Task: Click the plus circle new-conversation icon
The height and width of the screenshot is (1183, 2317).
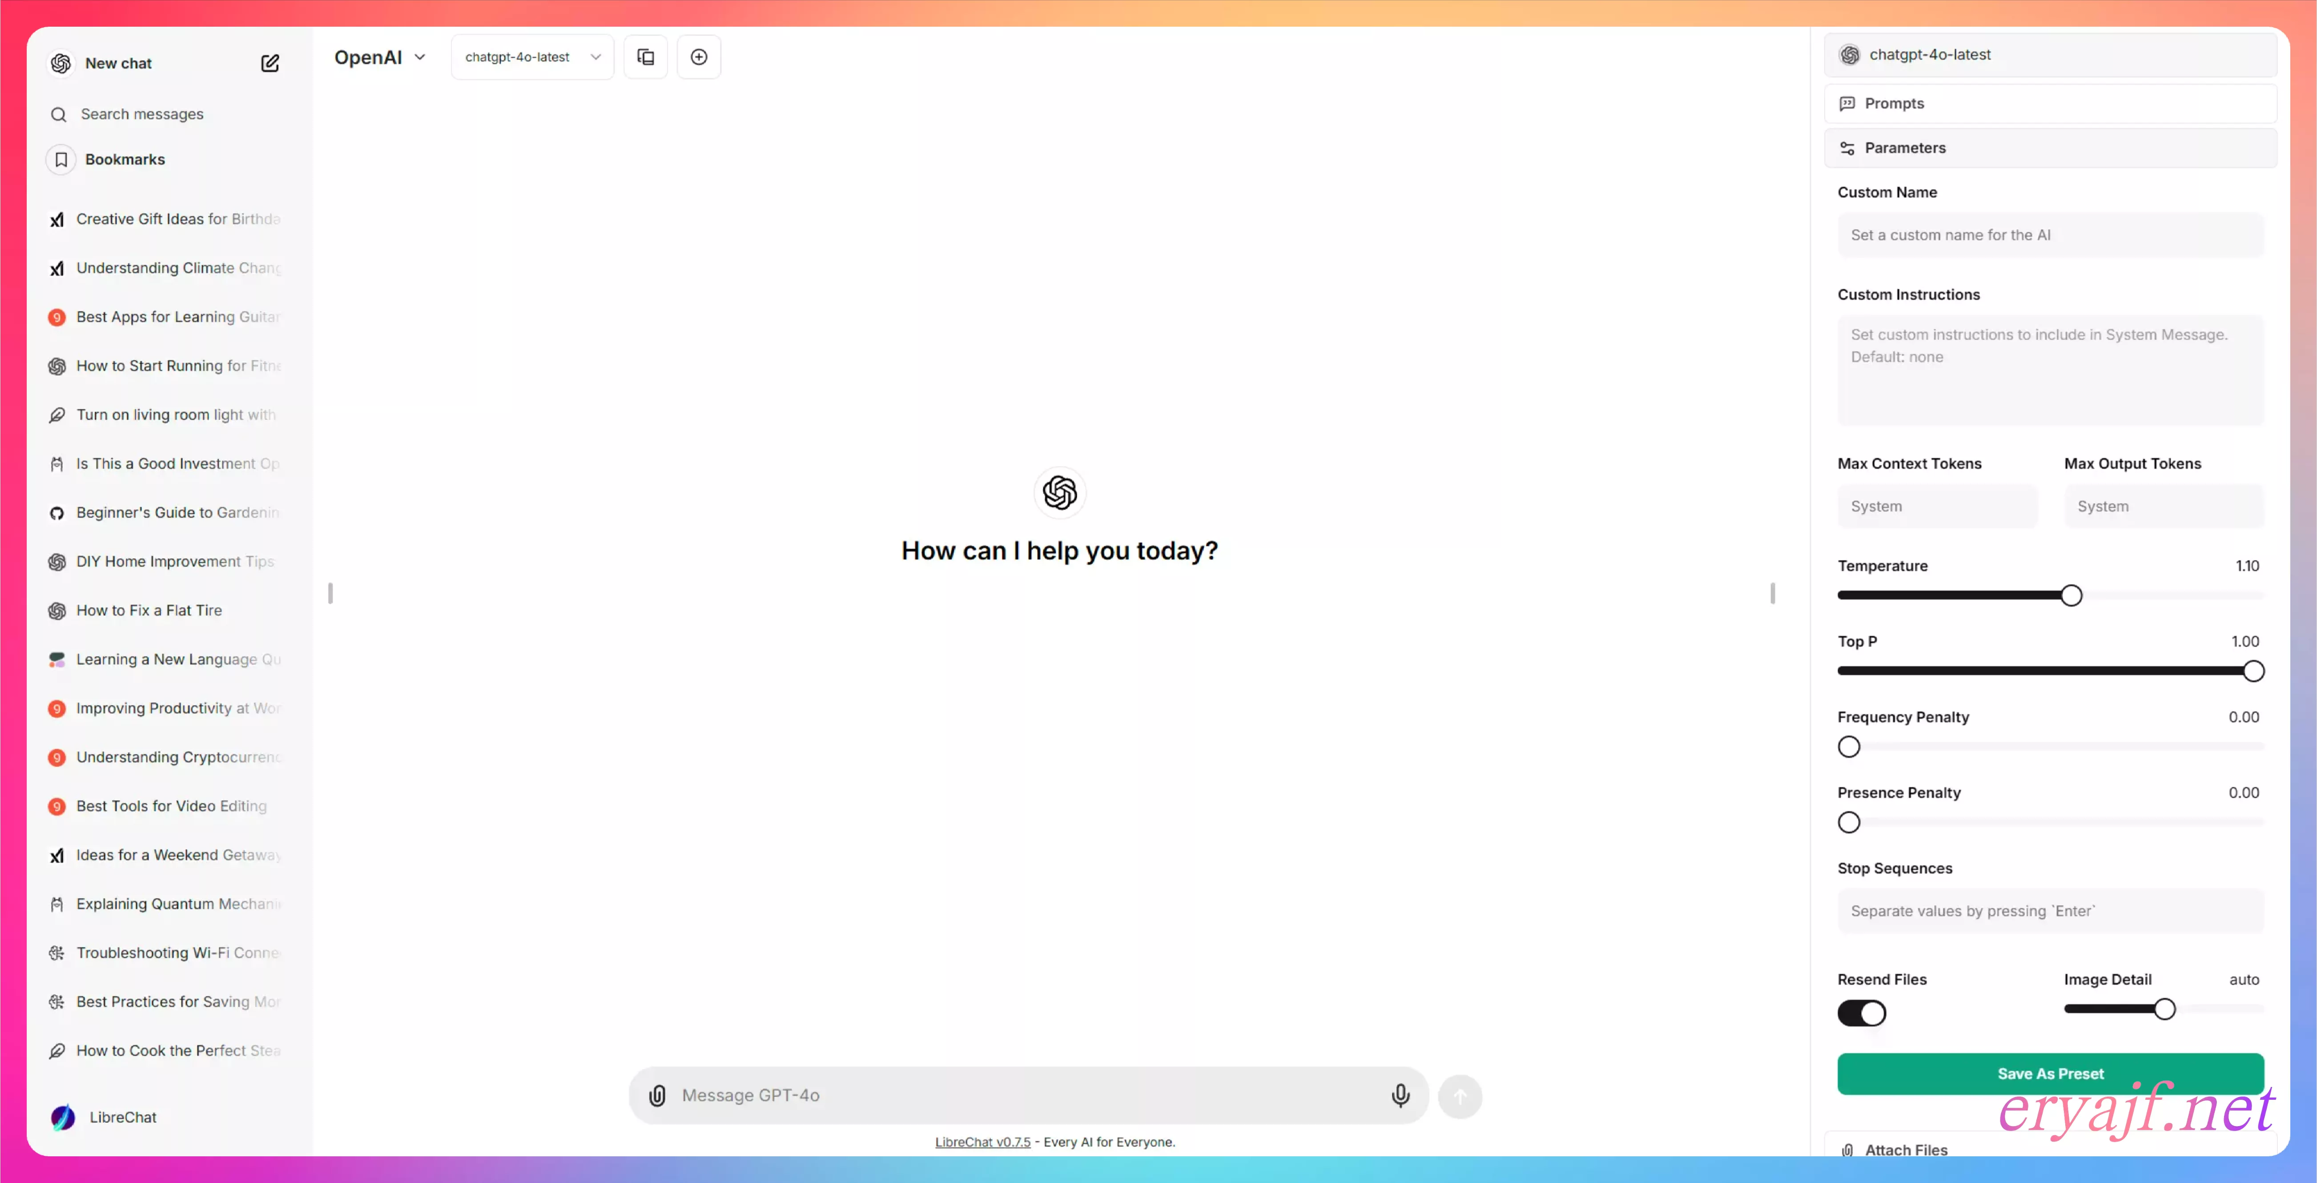Action: tap(699, 56)
